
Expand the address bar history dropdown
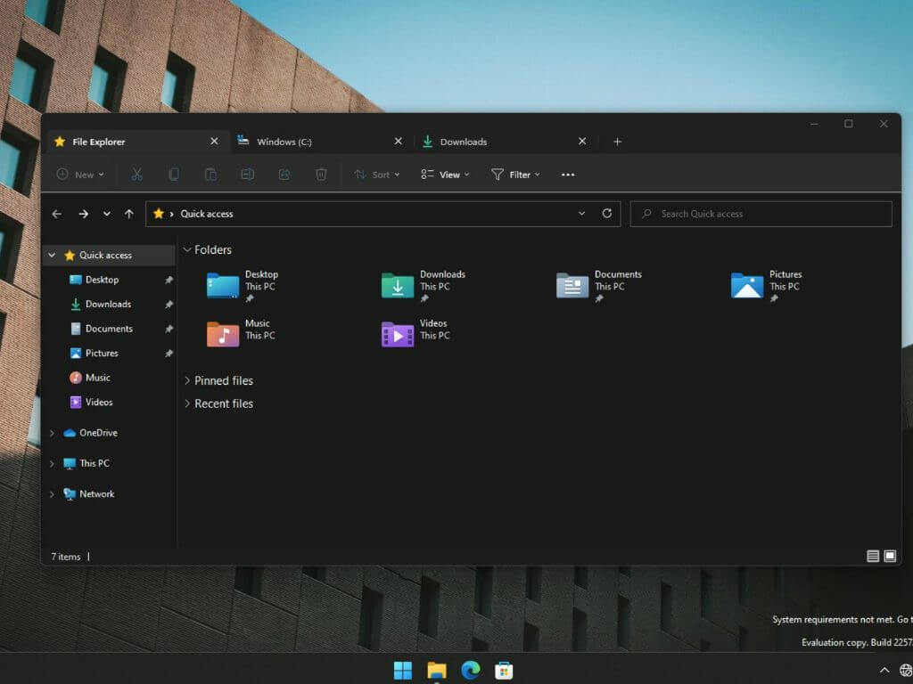[581, 214]
